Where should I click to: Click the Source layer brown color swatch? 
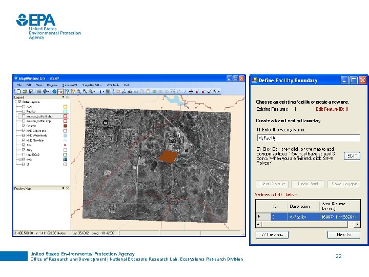pos(66,126)
